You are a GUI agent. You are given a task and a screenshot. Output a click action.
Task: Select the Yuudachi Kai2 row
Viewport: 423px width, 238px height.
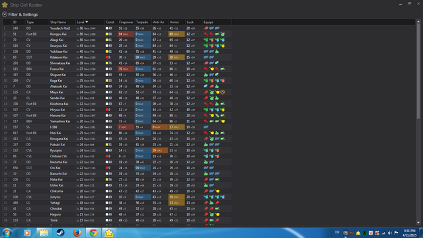pos(117,28)
